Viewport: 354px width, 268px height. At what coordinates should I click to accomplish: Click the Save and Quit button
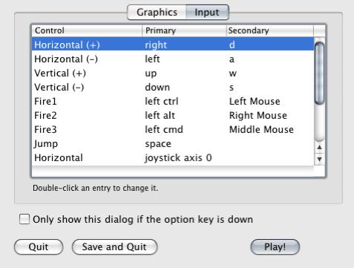click(x=114, y=246)
